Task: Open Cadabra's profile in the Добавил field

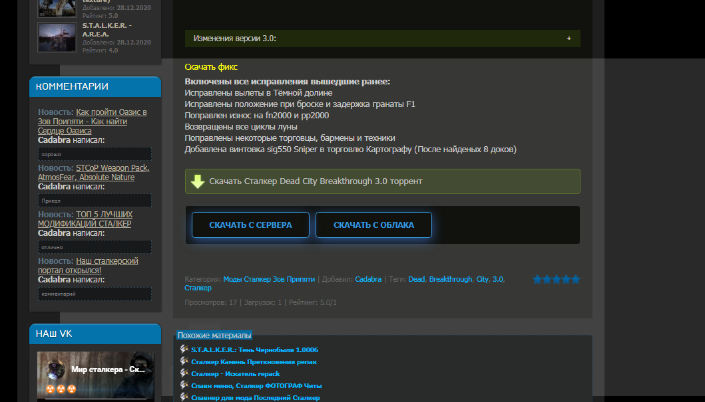Action: point(368,279)
